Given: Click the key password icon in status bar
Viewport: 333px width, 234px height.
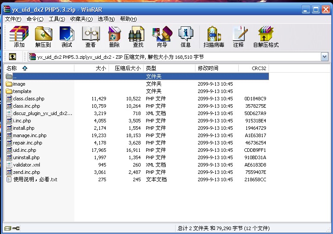Looking at the screenshot, I should tap(16, 228).
